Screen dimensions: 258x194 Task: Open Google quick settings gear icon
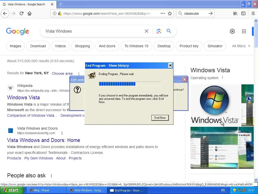232,31
